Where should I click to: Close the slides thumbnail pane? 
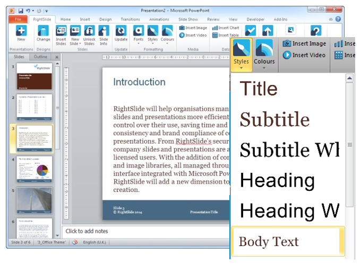[x=57, y=57]
